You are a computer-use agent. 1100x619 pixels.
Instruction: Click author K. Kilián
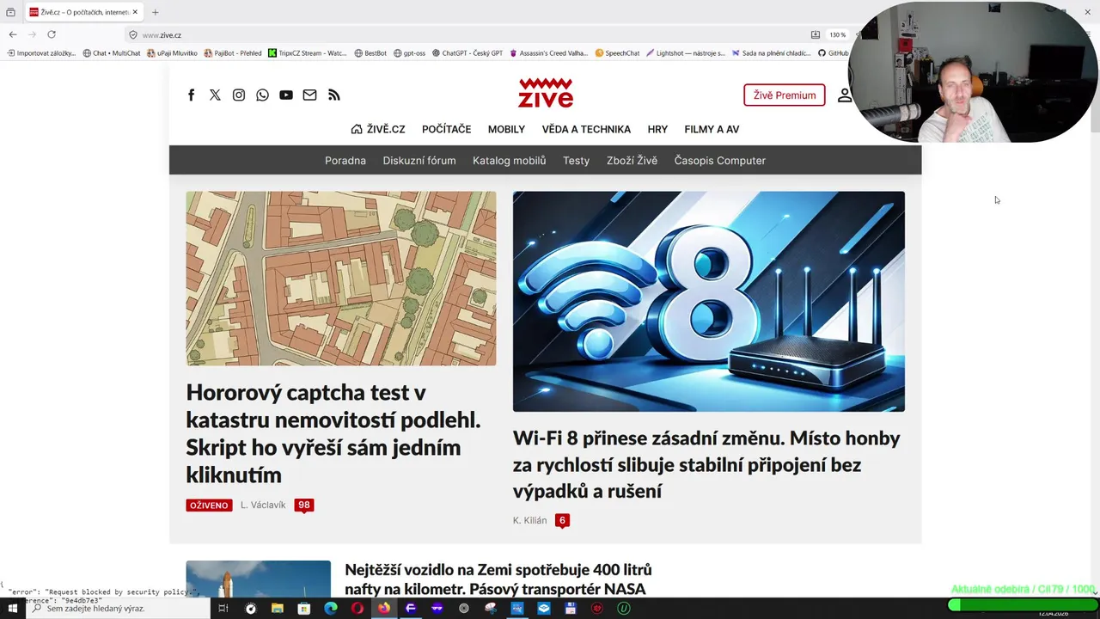529,520
